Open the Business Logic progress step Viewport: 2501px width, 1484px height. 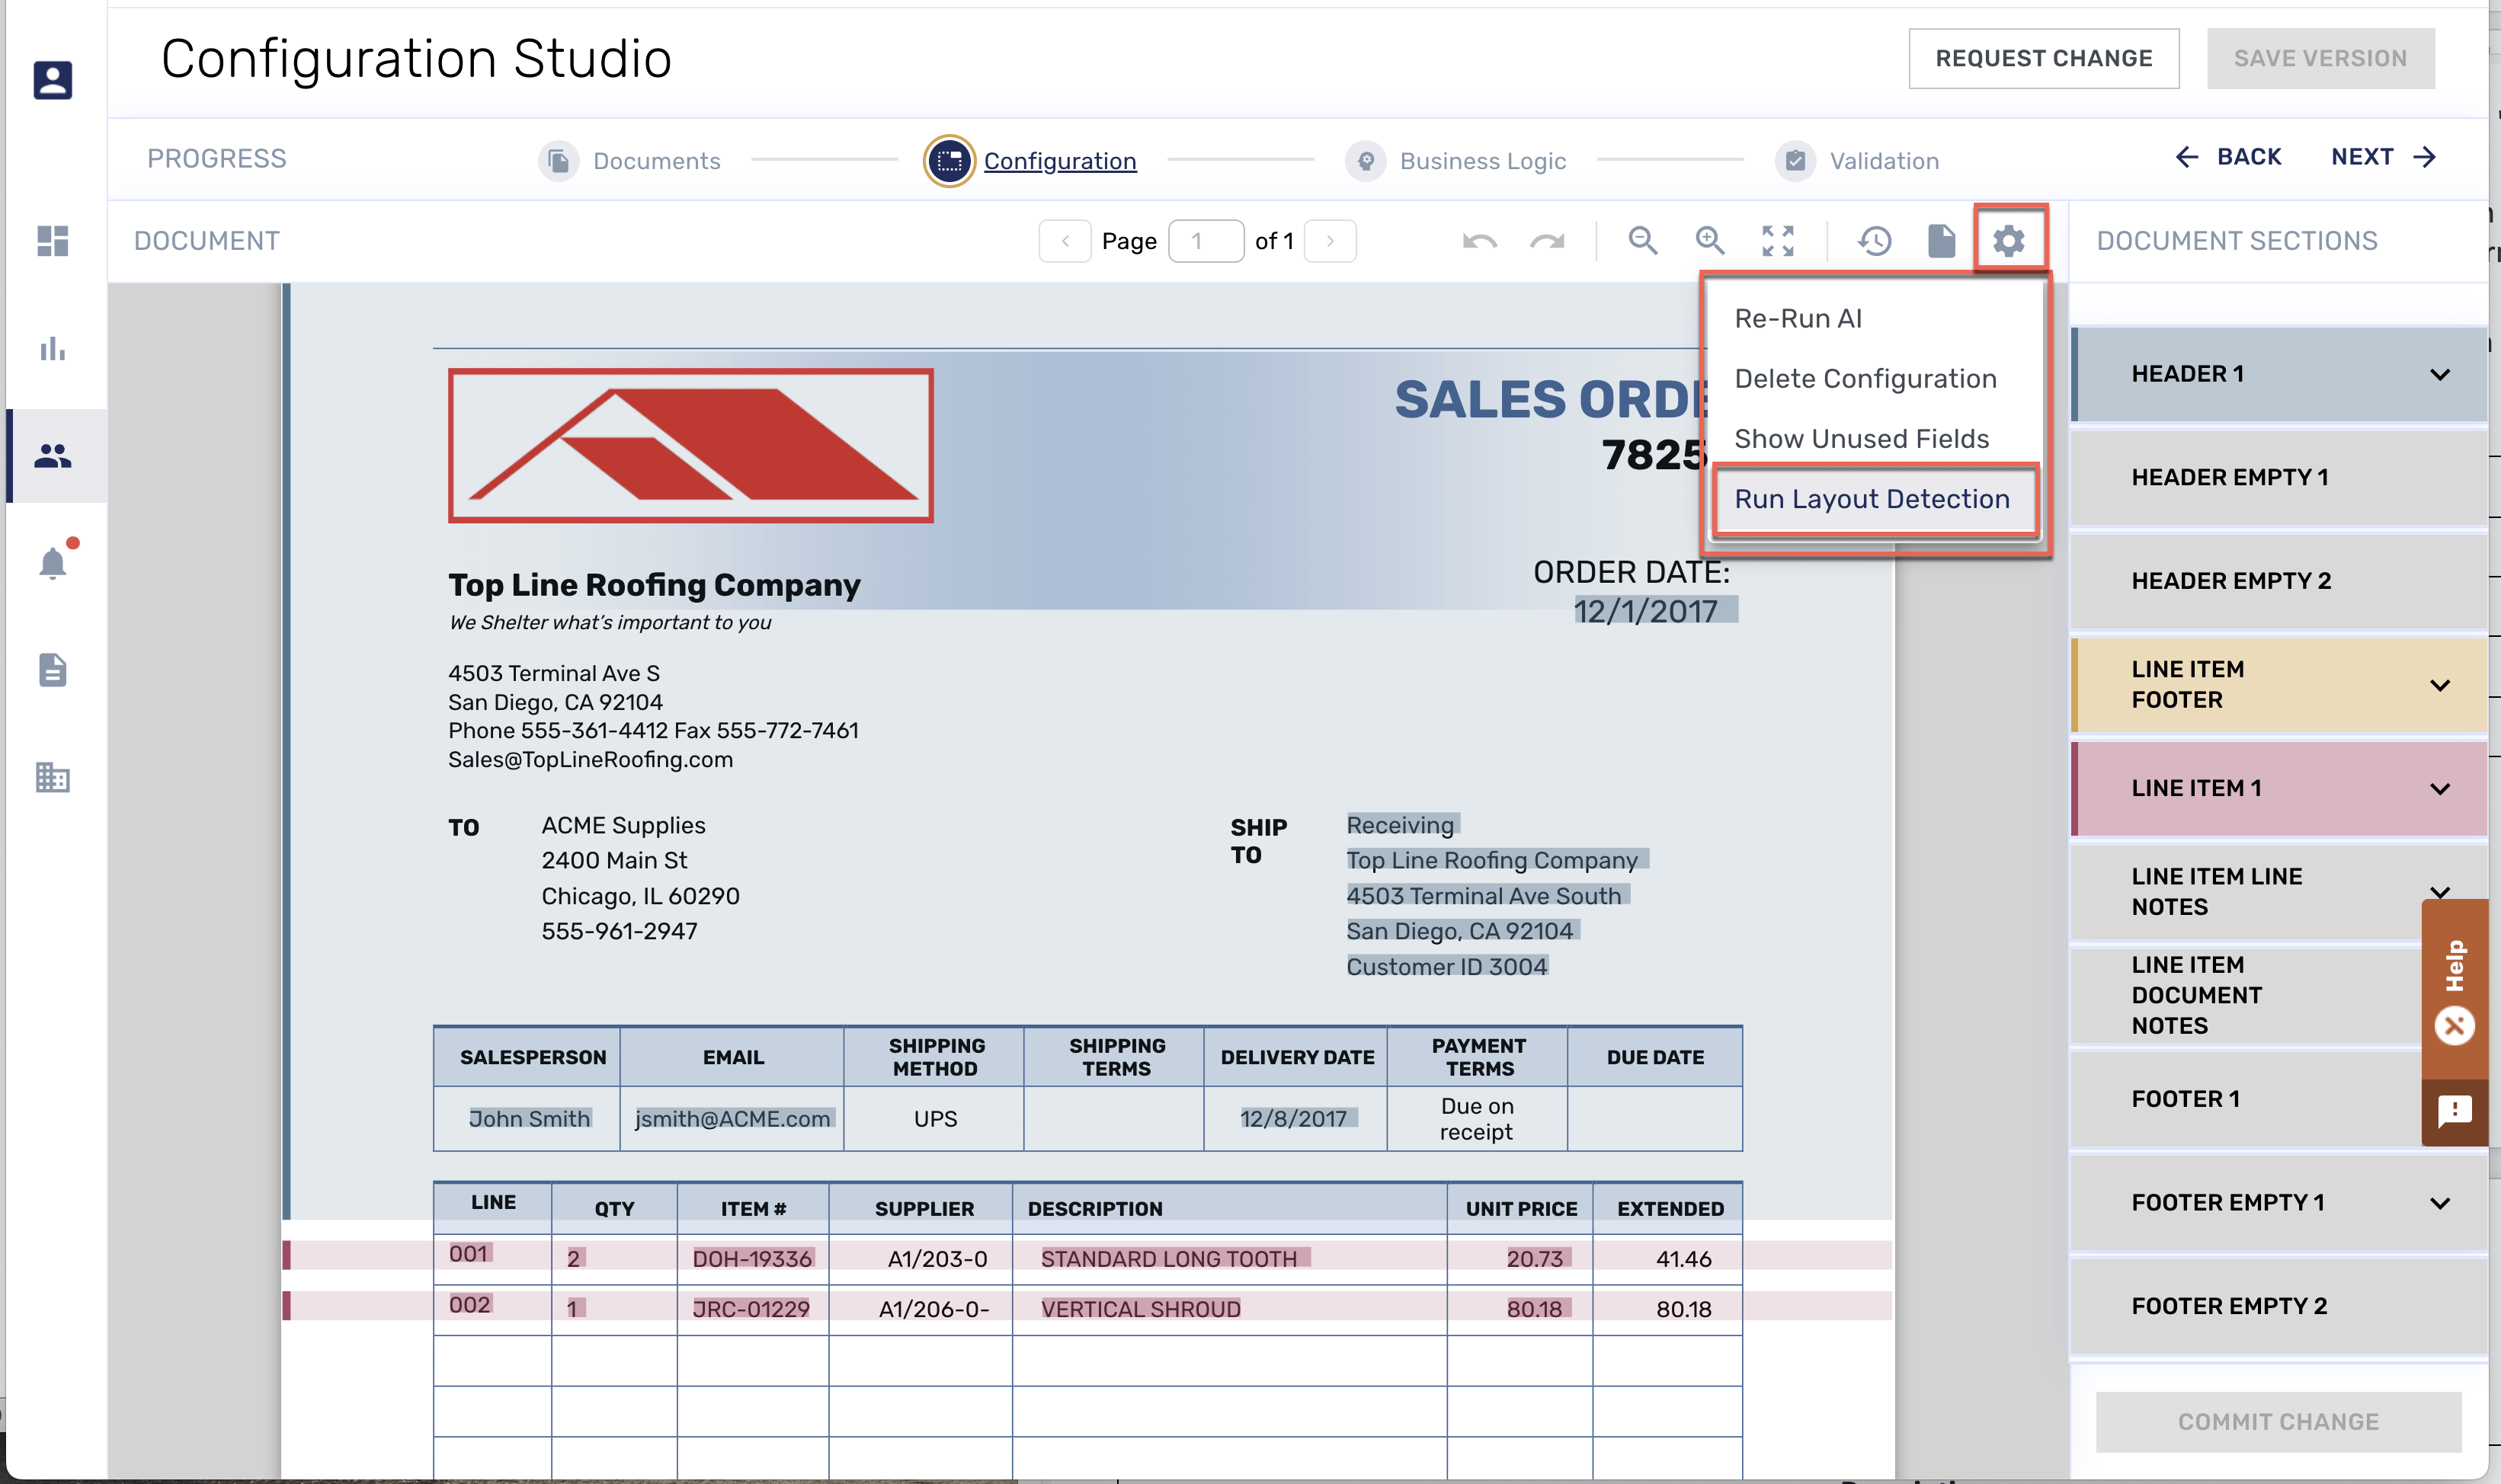click(x=1481, y=161)
